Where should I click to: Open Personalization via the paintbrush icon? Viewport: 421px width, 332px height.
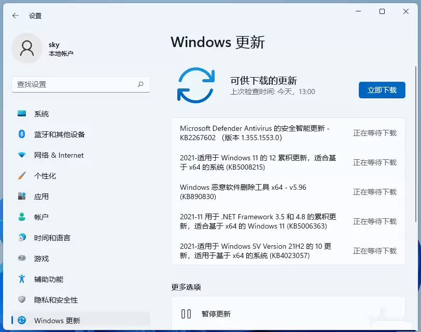coord(21,176)
